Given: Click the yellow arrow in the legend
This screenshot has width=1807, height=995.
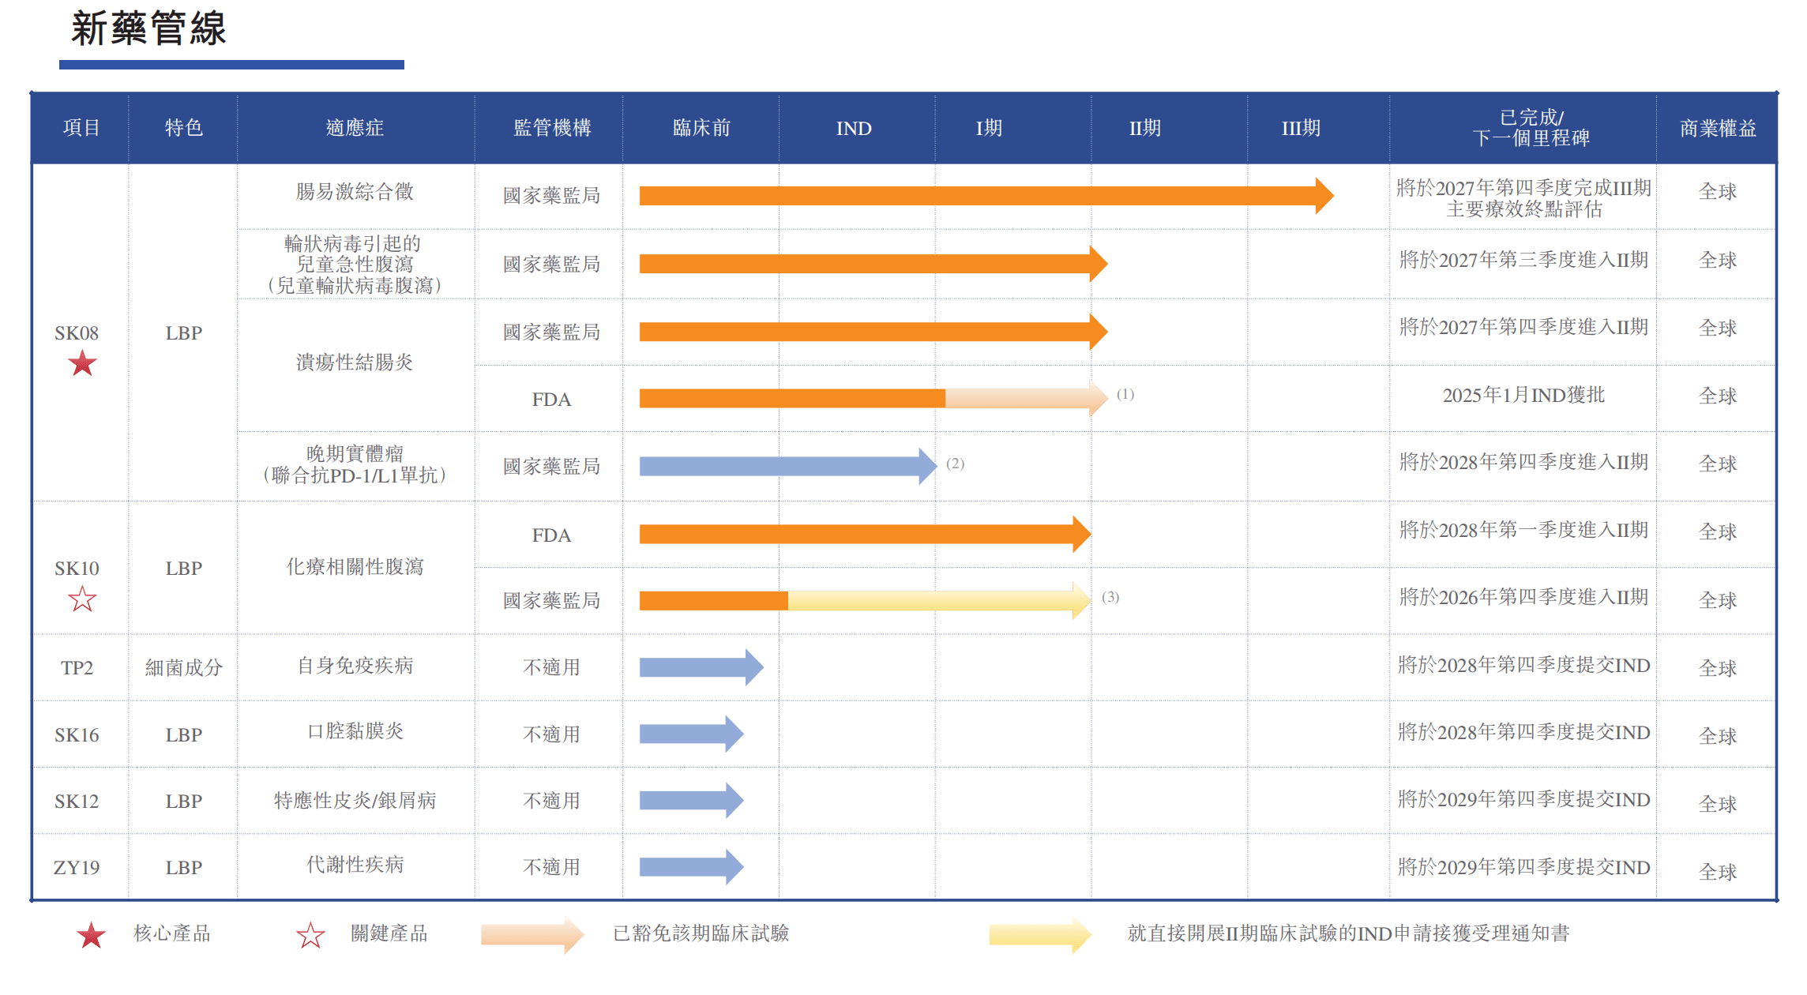Looking at the screenshot, I should pyautogui.click(x=1040, y=935).
